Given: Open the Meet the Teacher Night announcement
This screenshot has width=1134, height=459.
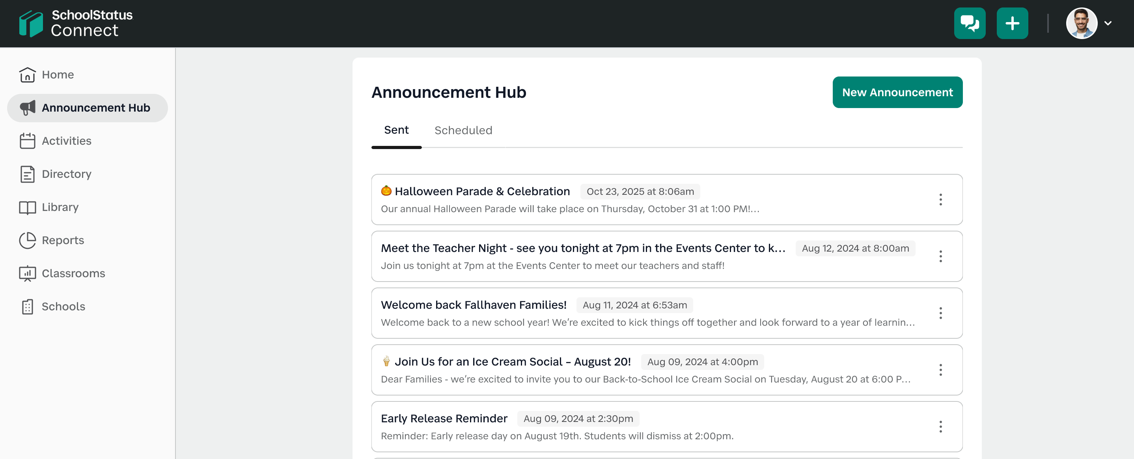Looking at the screenshot, I should click(x=583, y=248).
